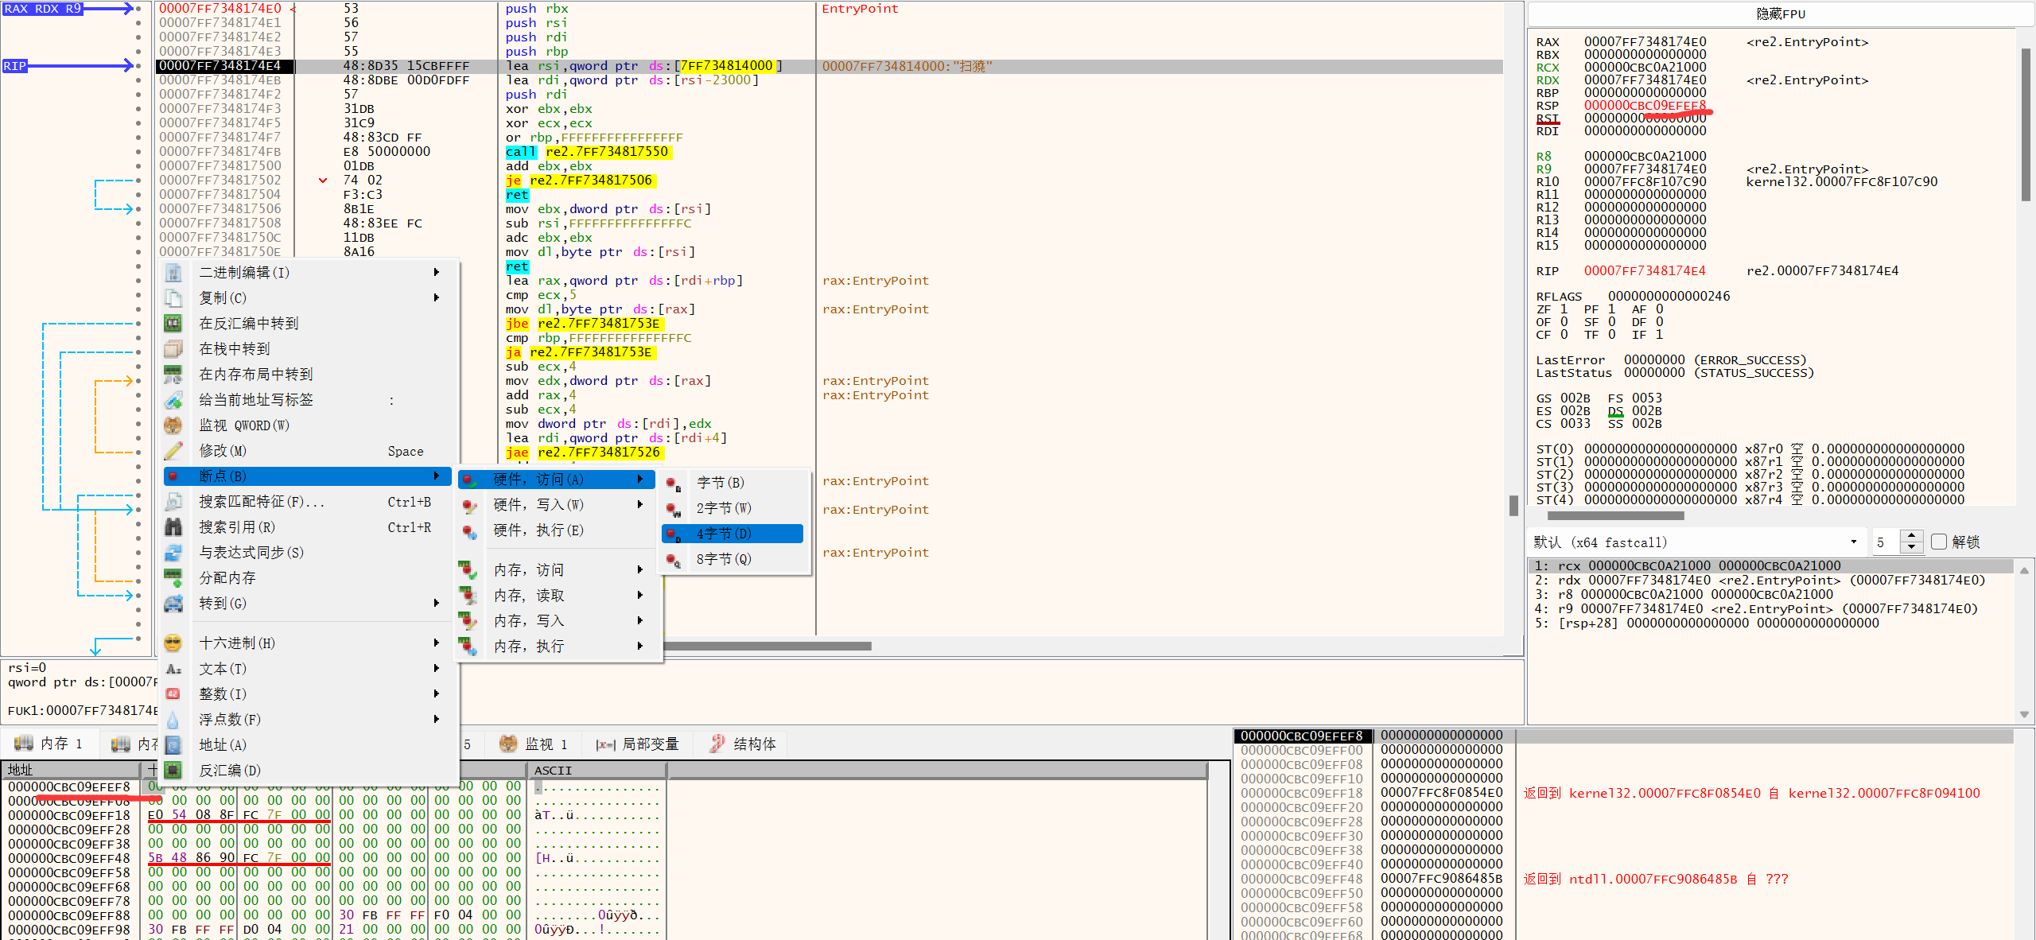Viewport: 2036px width, 940px height.
Task: Select argument row 2: rdx EntryPoint
Action: 1770,581
